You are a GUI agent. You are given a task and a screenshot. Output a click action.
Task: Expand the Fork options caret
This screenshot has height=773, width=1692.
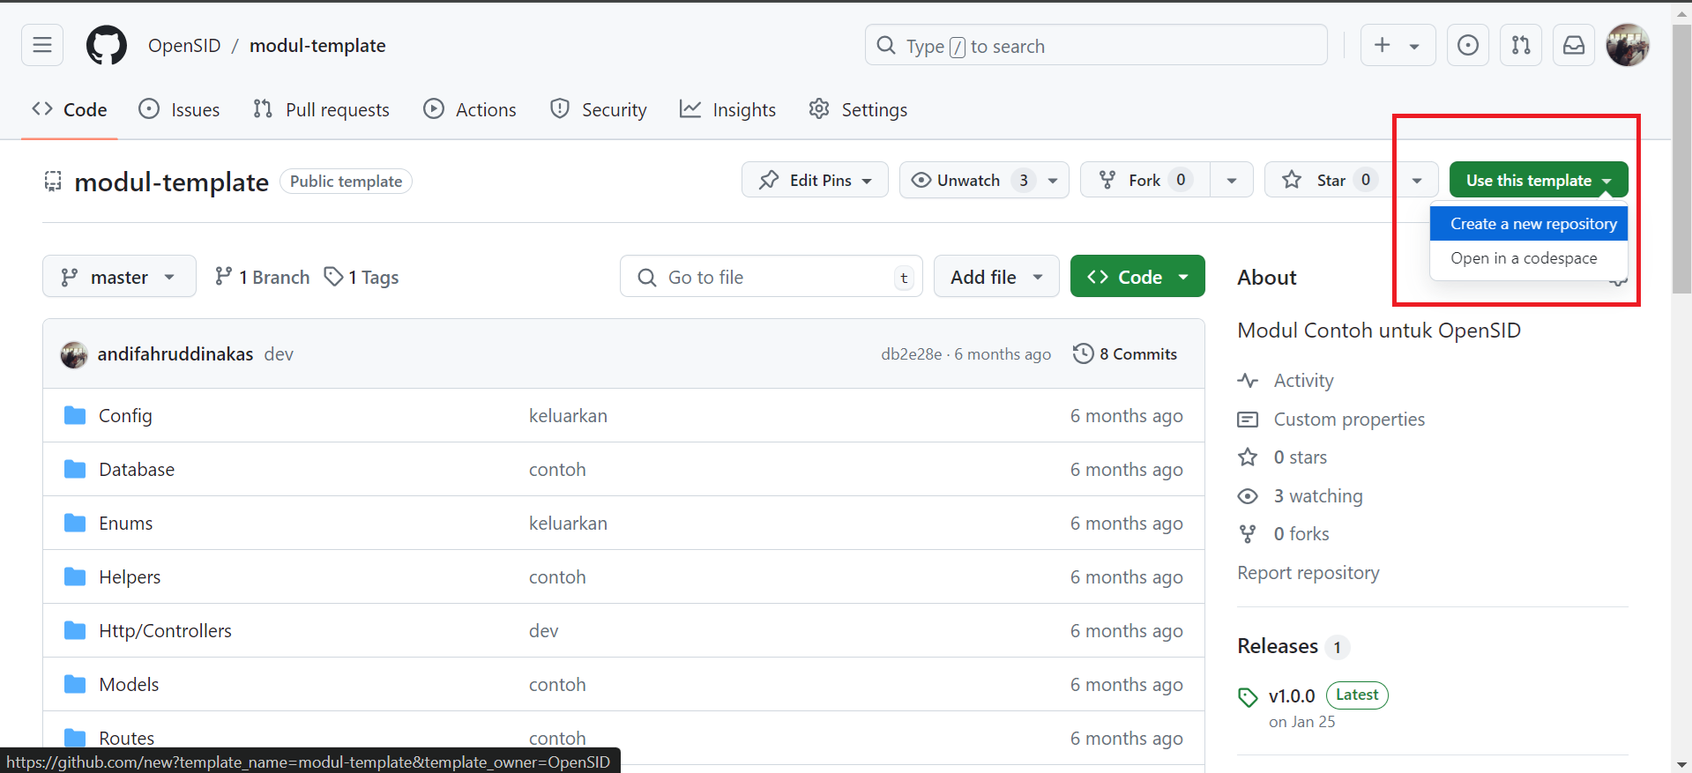tap(1232, 180)
